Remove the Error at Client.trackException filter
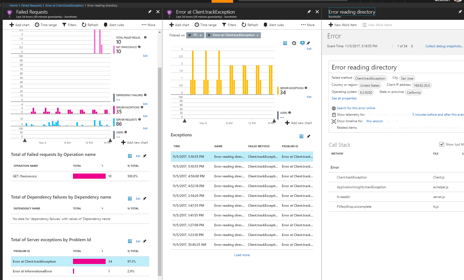This screenshot has height=280, width=464. click(258, 35)
